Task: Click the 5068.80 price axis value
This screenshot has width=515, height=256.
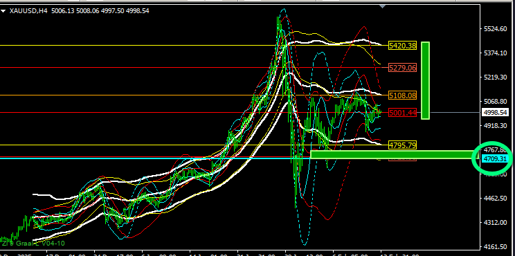Action: click(x=496, y=102)
